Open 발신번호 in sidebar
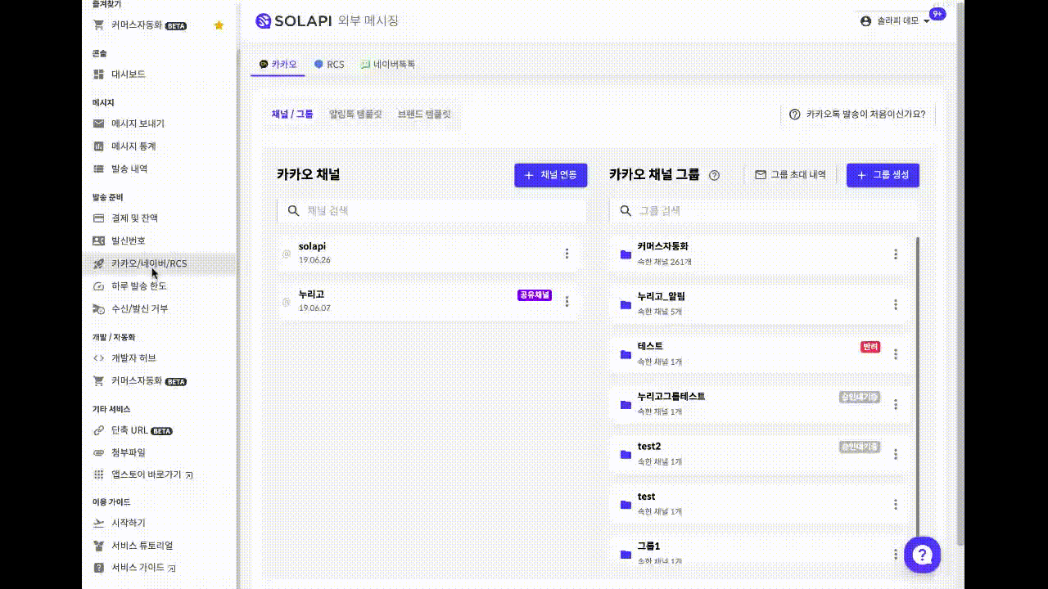Image resolution: width=1048 pixels, height=589 pixels. (x=129, y=241)
